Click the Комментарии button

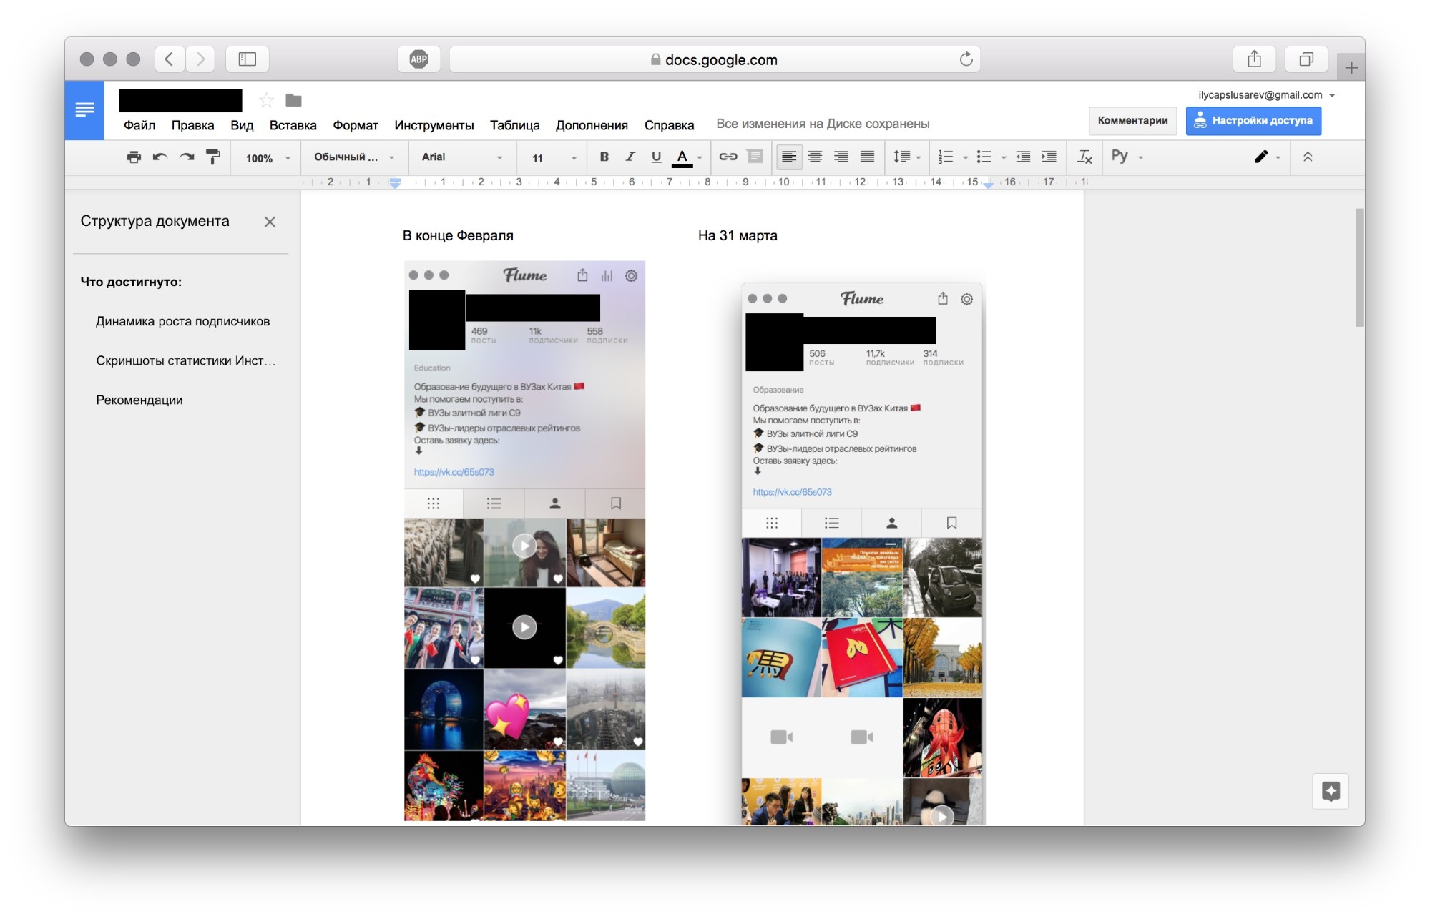[1132, 121]
